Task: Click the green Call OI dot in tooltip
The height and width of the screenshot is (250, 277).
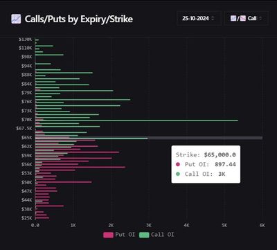Action: 178,174
